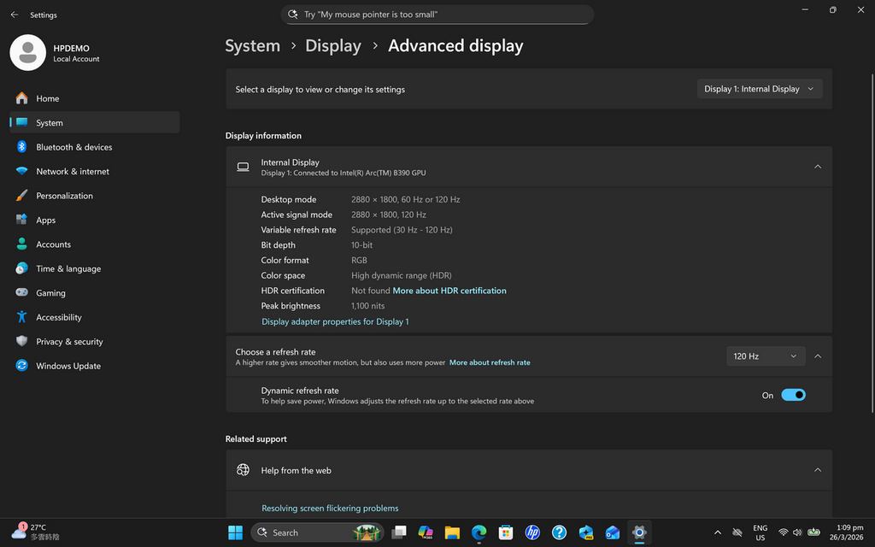Viewport: 875px width, 547px height.
Task: Click System in the breadcrumb navigation
Action: [x=252, y=45]
